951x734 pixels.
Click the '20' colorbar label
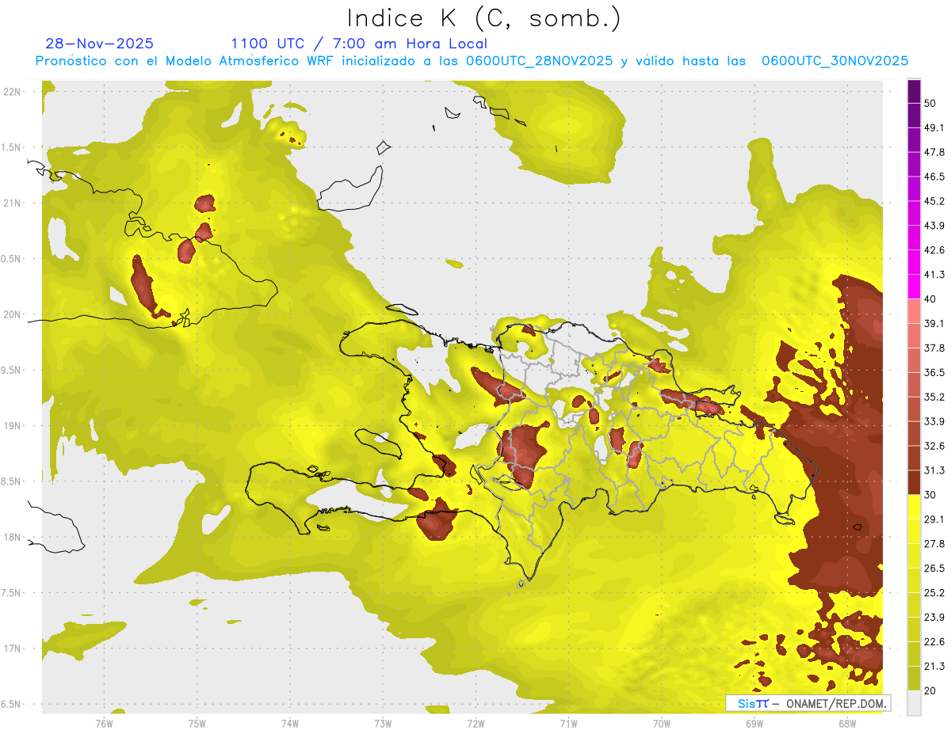tap(930, 690)
